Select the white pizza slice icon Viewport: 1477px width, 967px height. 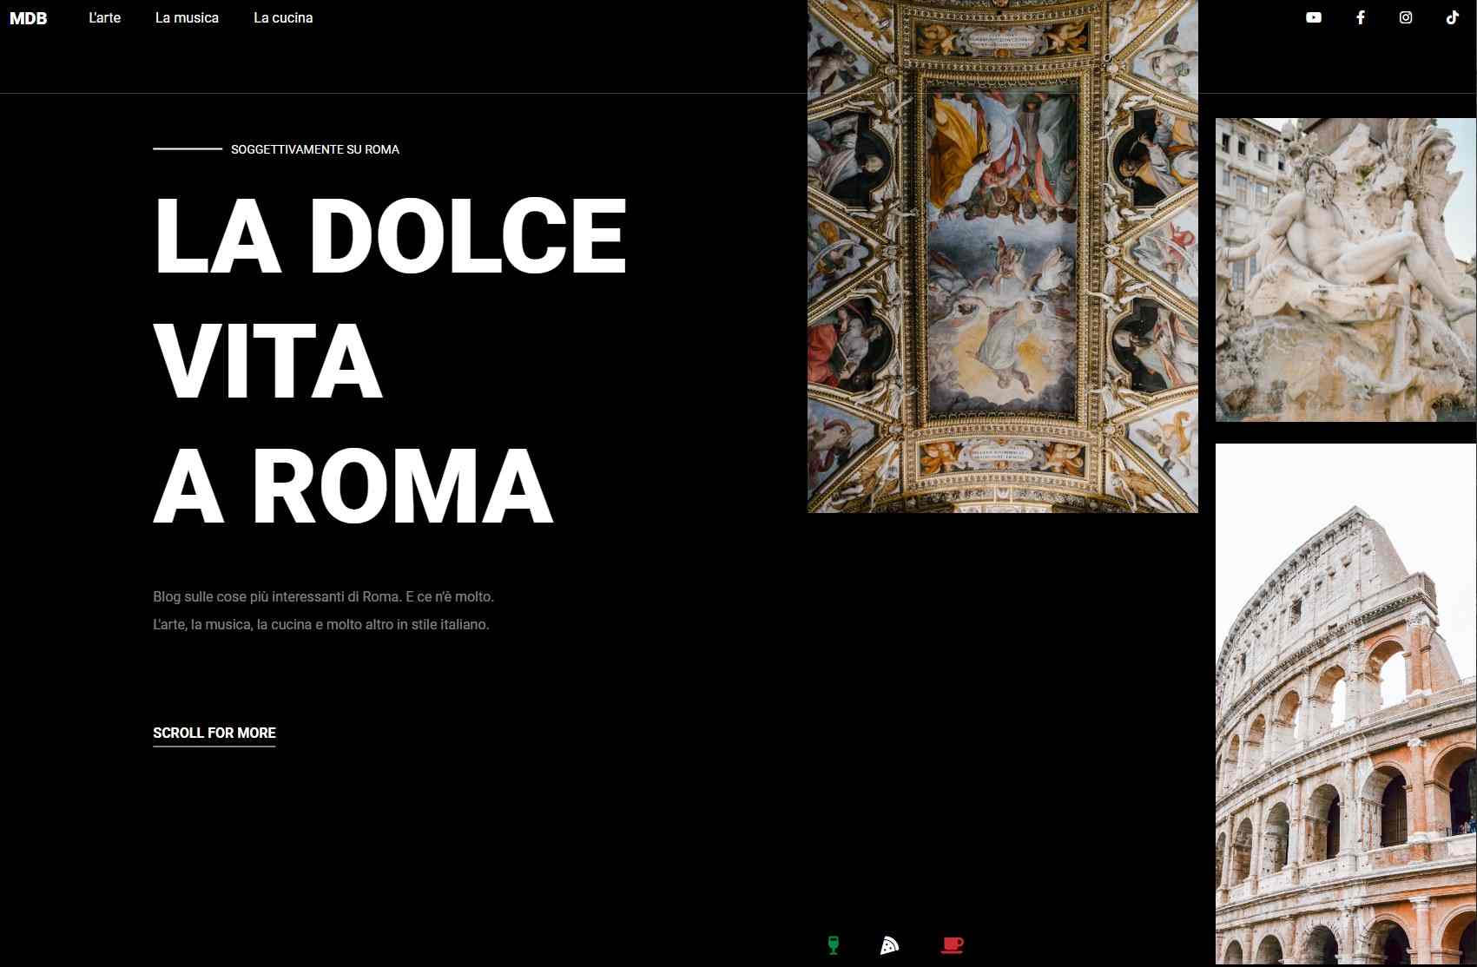click(x=889, y=945)
